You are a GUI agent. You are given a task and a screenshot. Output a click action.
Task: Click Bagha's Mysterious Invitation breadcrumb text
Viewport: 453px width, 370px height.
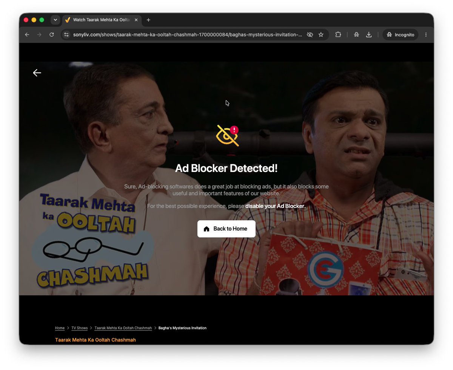pyautogui.click(x=182, y=328)
